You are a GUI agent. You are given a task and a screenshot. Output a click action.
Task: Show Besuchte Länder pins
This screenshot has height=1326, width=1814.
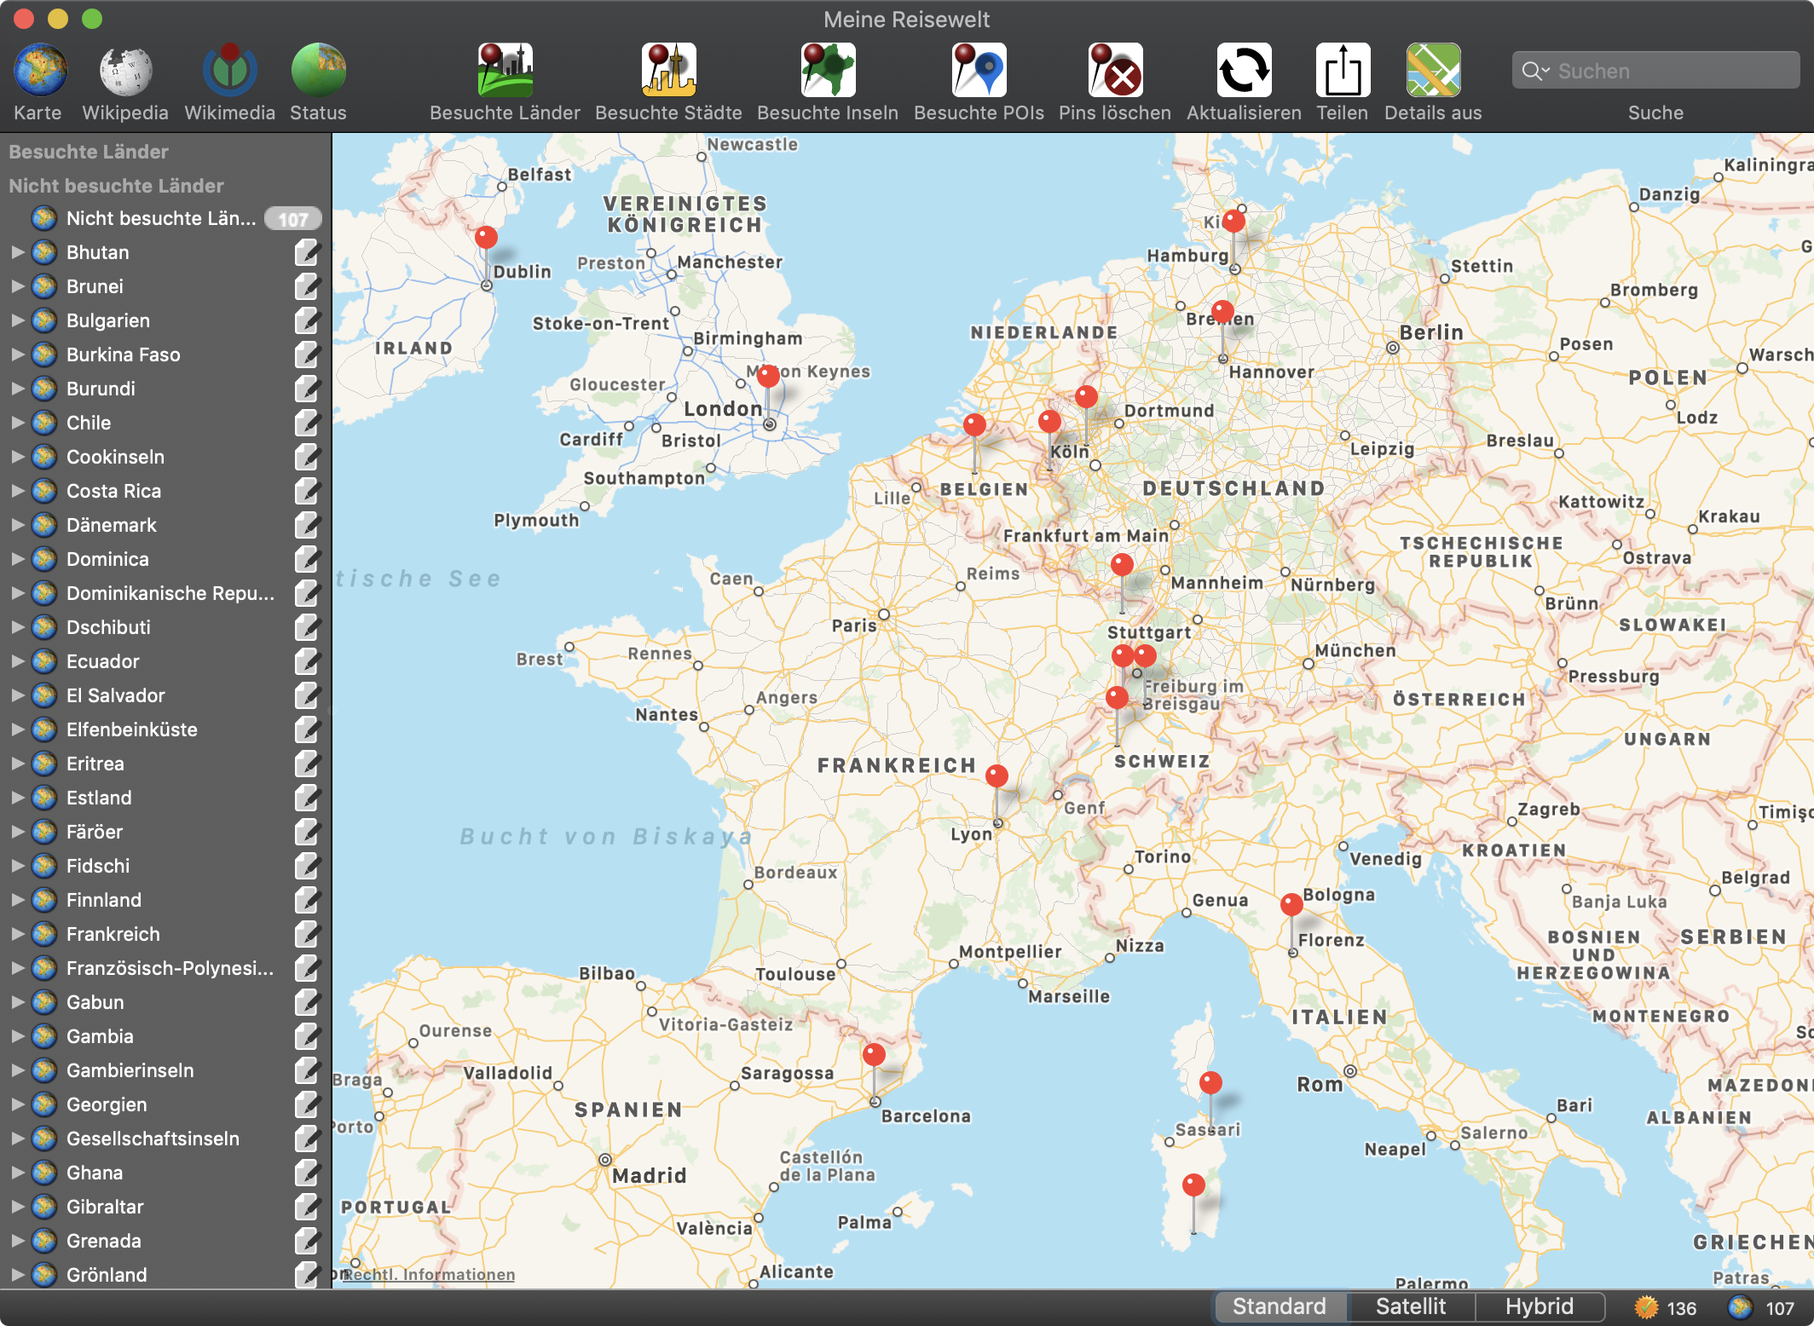click(505, 70)
